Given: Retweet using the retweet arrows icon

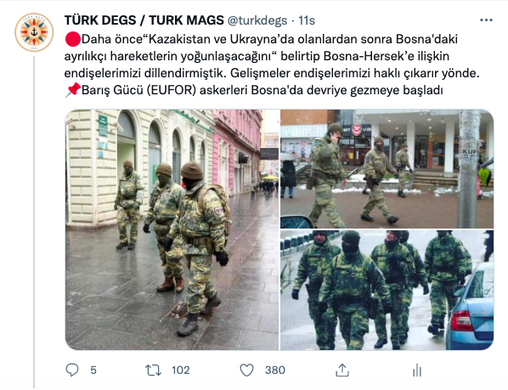Looking at the screenshot, I should click(x=153, y=370).
